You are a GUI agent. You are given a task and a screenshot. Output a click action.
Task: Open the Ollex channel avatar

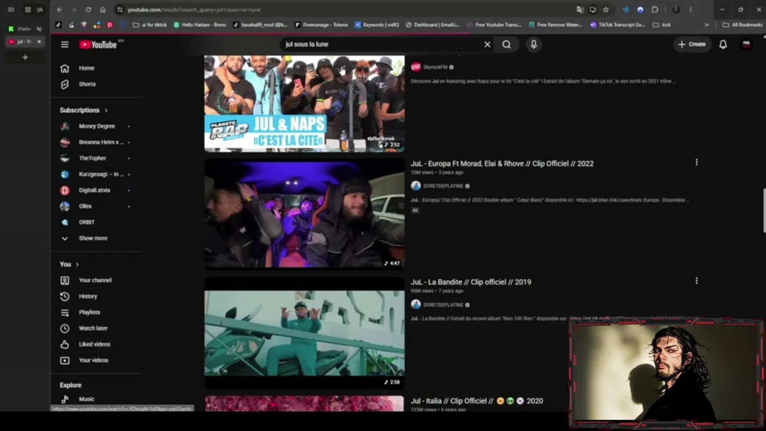(65, 206)
